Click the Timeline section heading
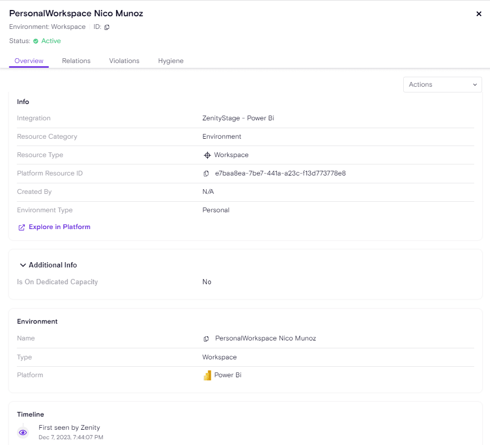Viewport: 490px width, 445px height. pos(30,415)
